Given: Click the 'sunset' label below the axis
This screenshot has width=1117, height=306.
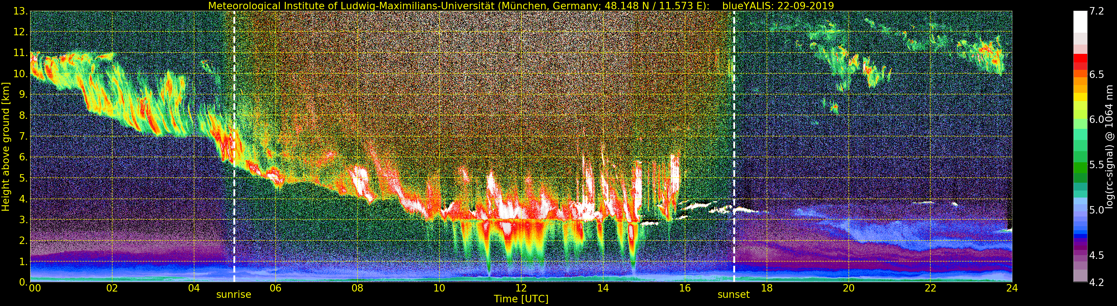Looking at the screenshot, I should tap(733, 294).
